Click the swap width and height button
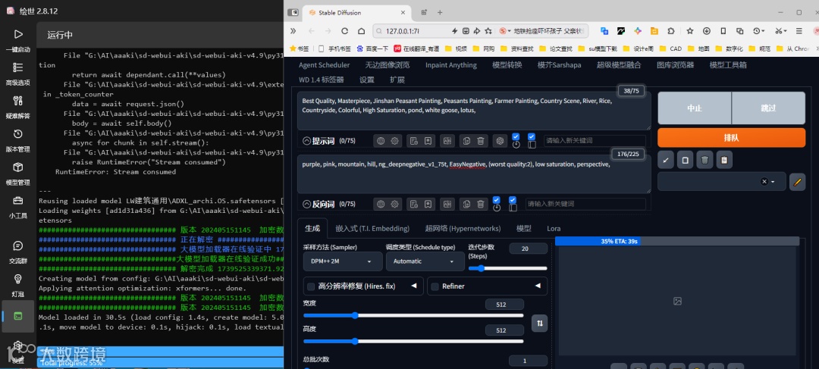 [x=540, y=323]
